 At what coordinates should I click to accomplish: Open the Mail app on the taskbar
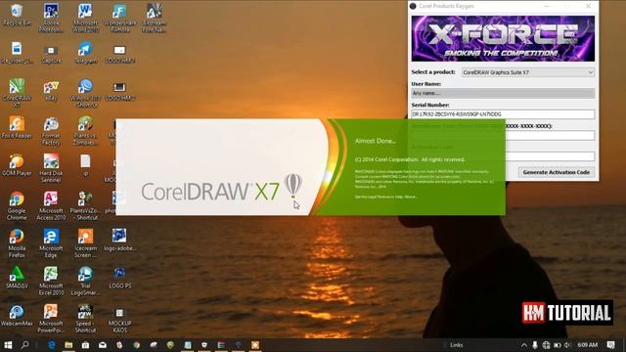103,345
